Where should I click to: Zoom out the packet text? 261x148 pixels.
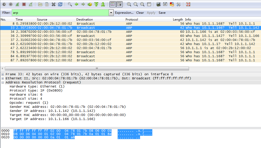point(136,4)
